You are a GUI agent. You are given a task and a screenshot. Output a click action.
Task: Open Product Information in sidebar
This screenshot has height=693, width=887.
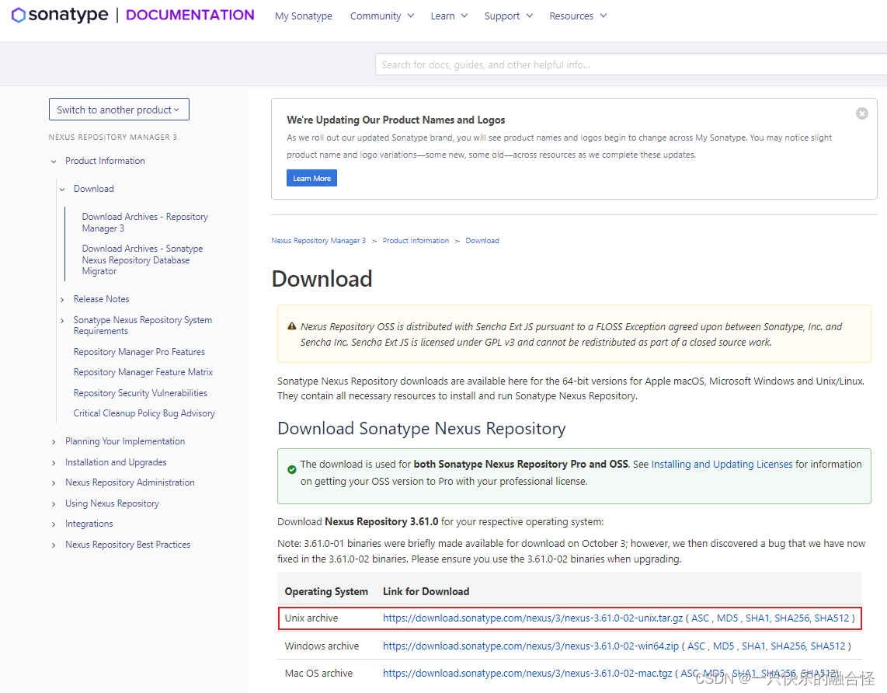coord(105,162)
